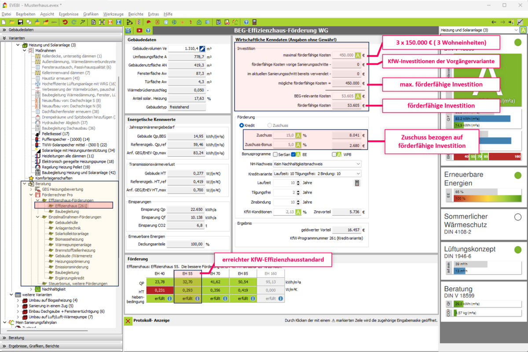Toggle the A button next to Zuschuss percentage
Image resolution: width=528 pixels, height=352 pixels.
pos(298,136)
